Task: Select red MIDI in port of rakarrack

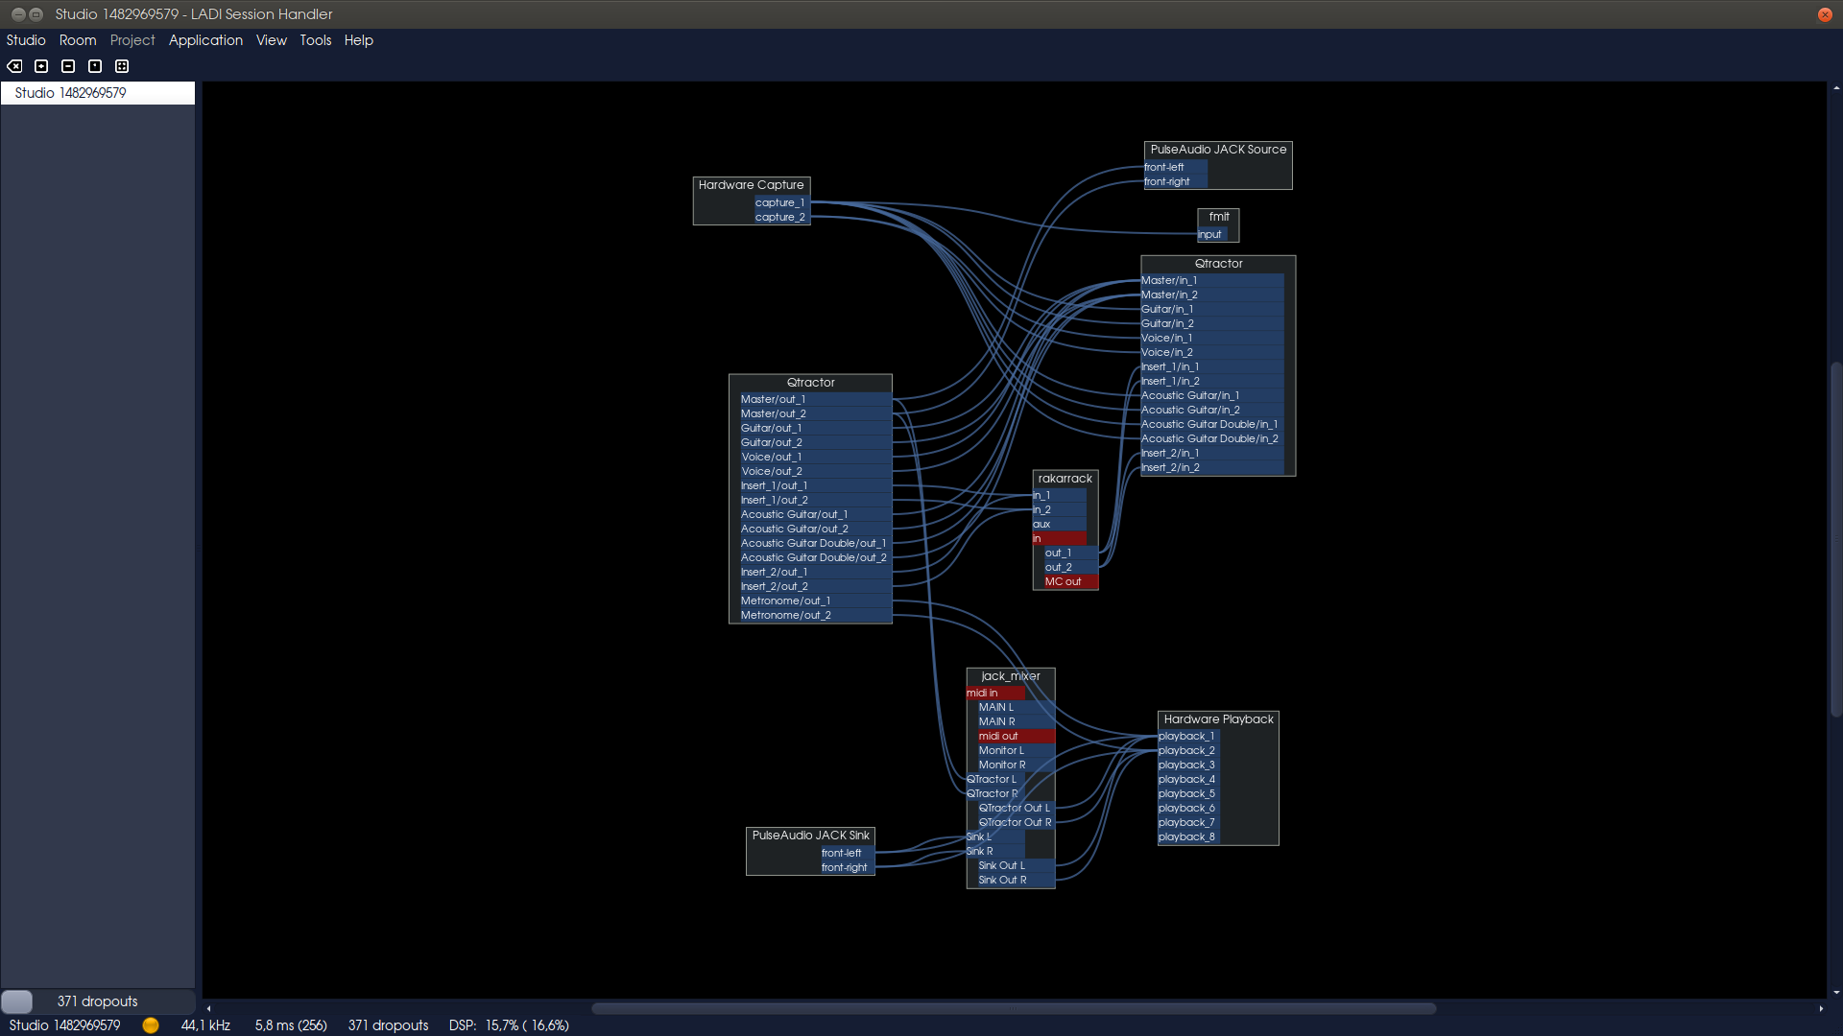Action: pyautogui.click(x=1059, y=538)
